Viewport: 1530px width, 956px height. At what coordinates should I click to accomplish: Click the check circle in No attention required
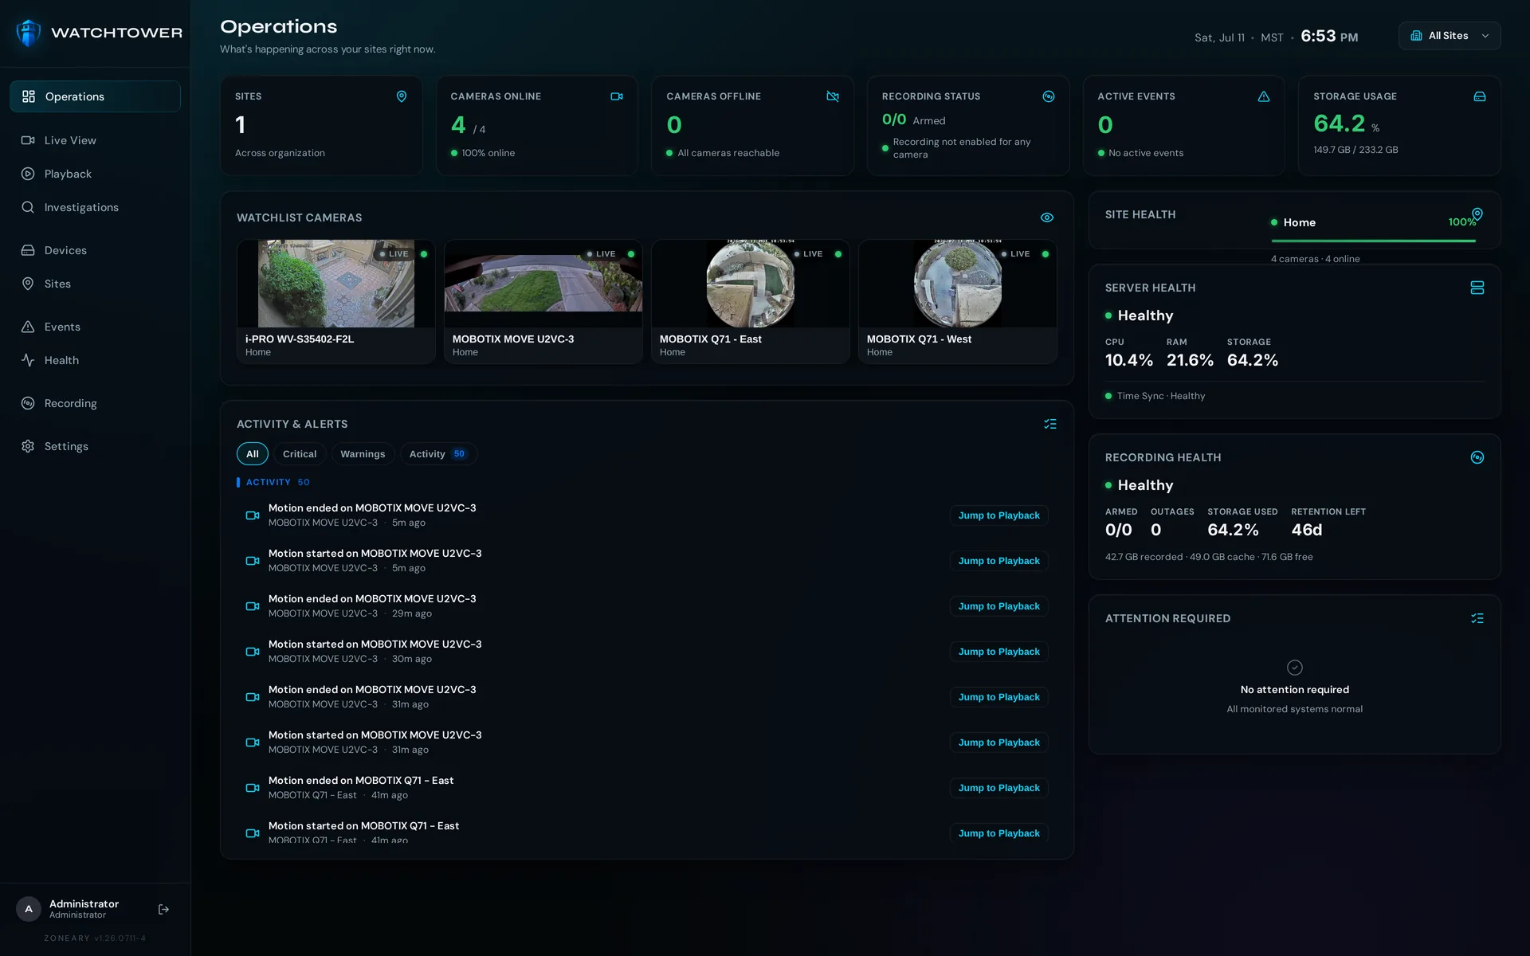[x=1295, y=668]
